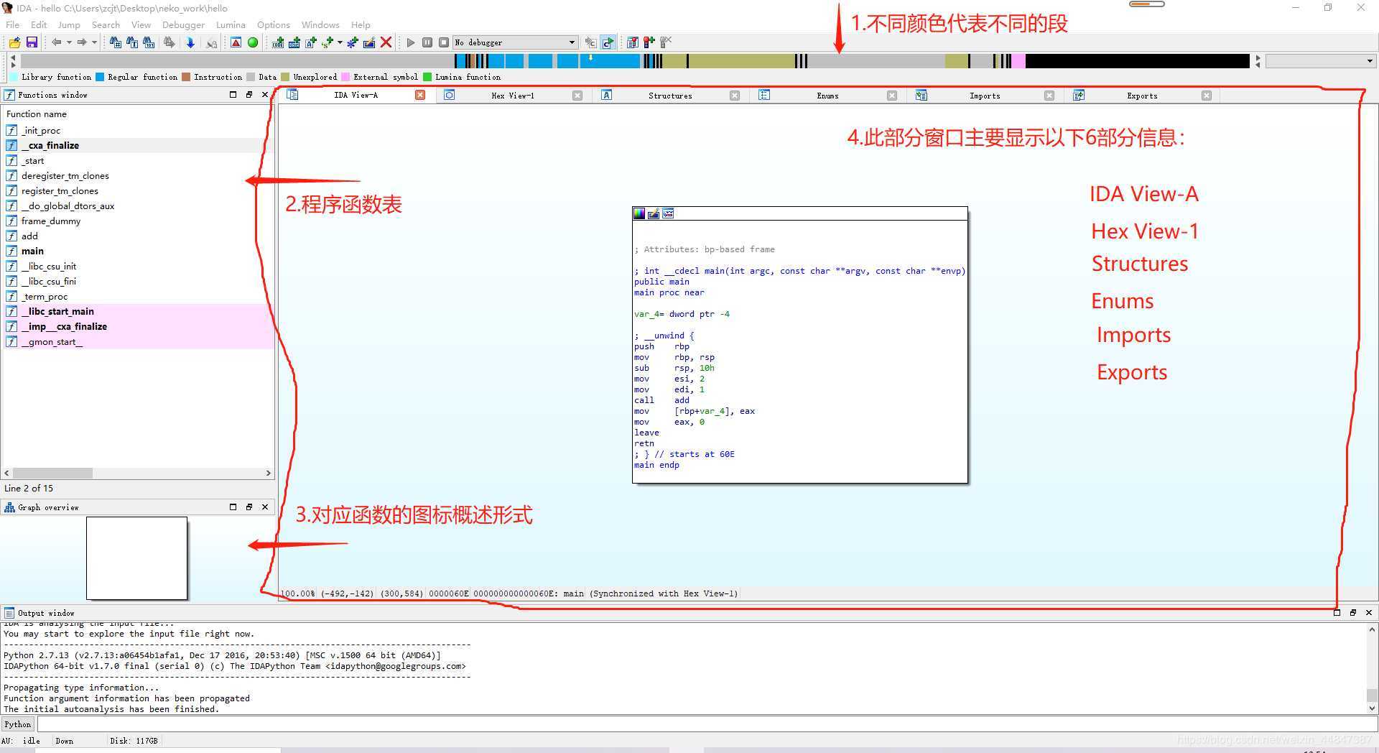Screen dimensions: 1379x753
Task: Jump back with the left arrow icon
Action: [56, 42]
